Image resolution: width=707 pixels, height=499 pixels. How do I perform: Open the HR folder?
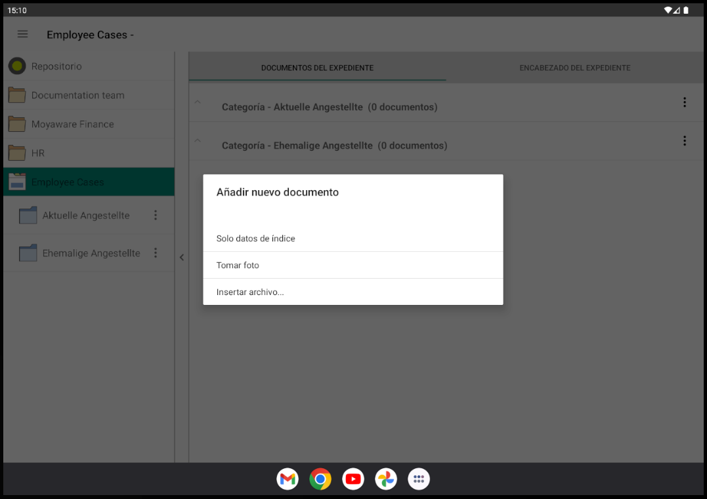(x=38, y=153)
